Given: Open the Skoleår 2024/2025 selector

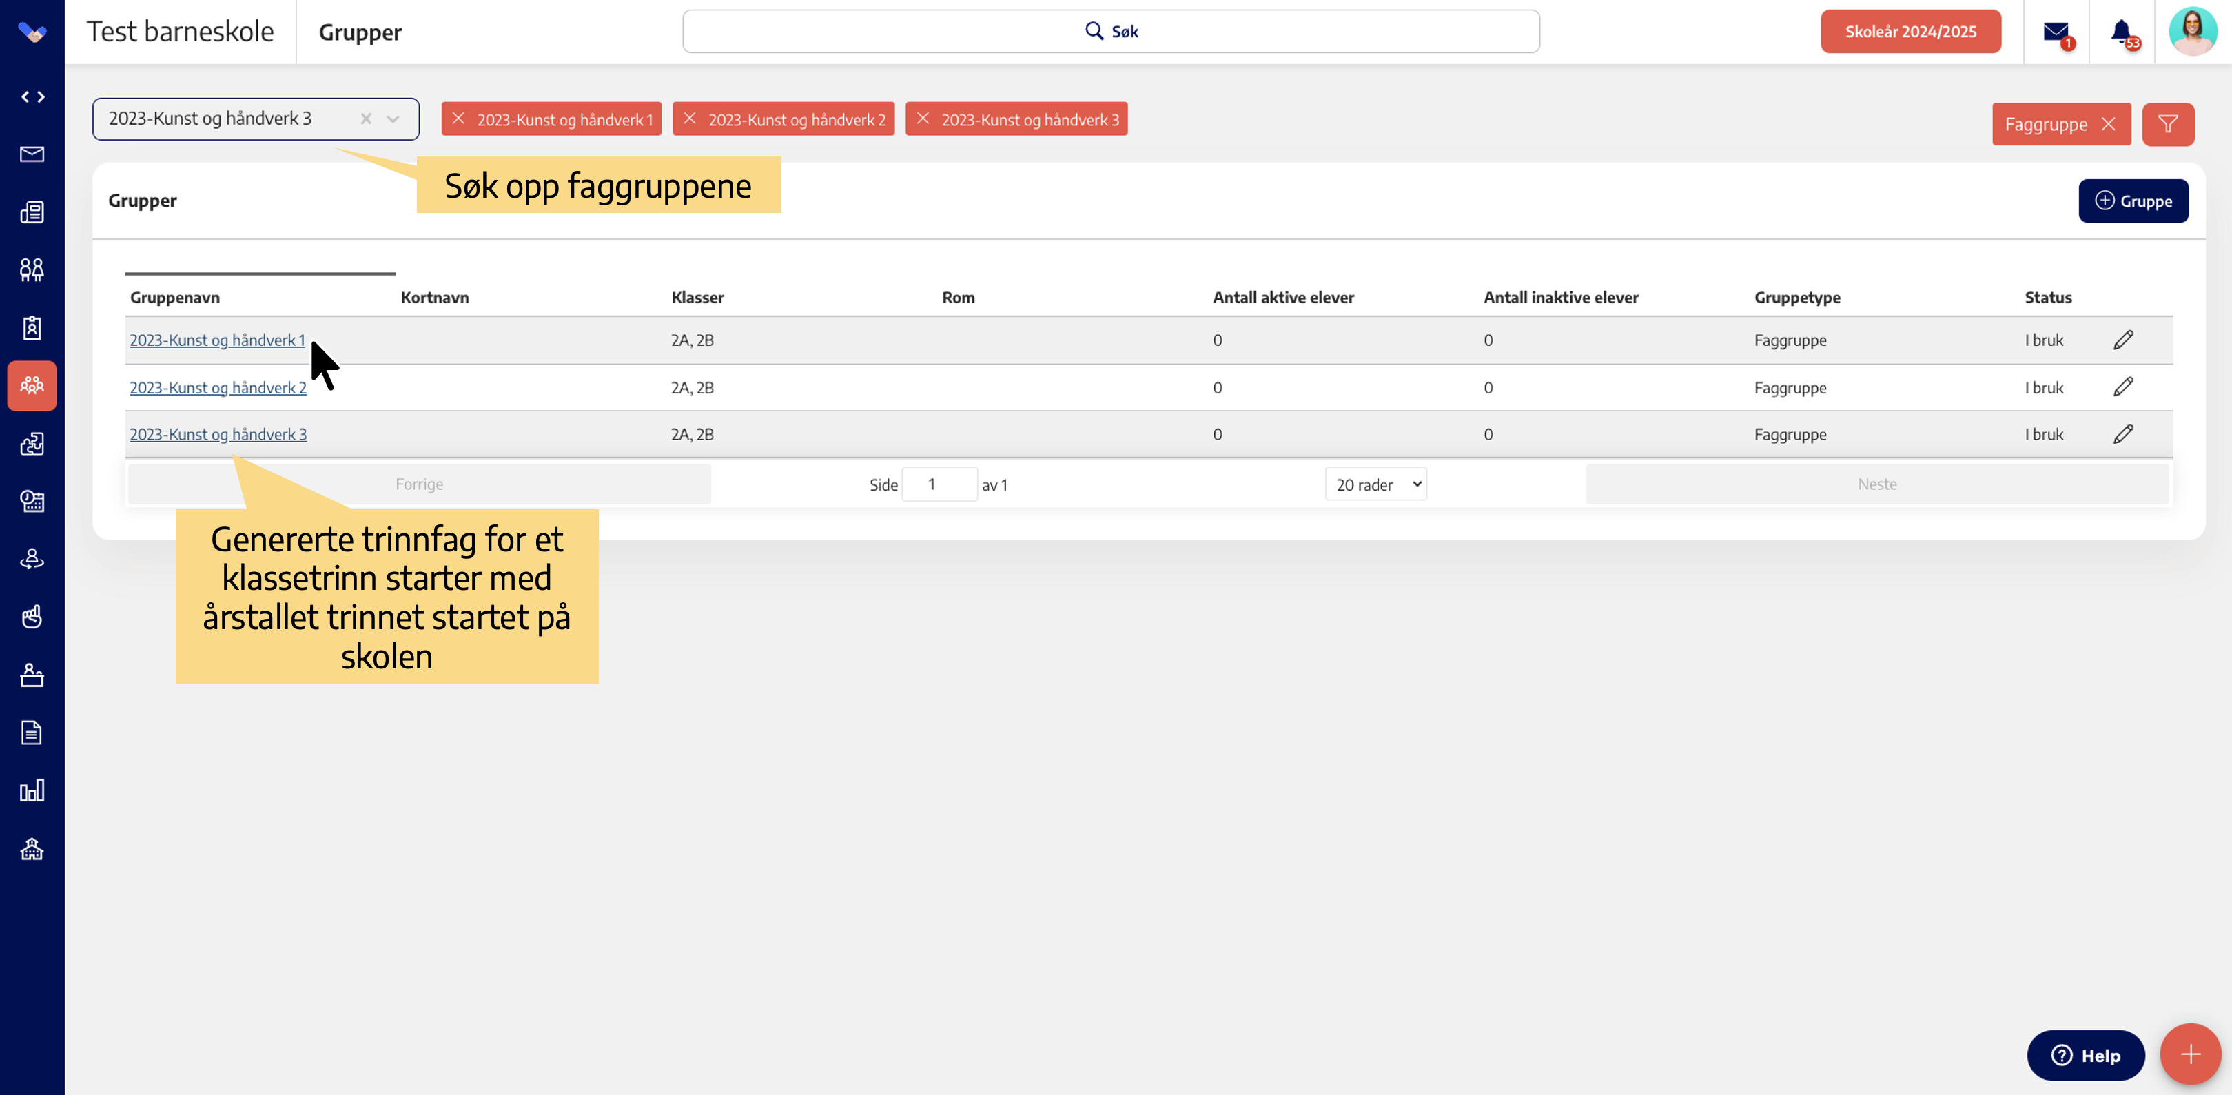Looking at the screenshot, I should tap(1911, 32).
